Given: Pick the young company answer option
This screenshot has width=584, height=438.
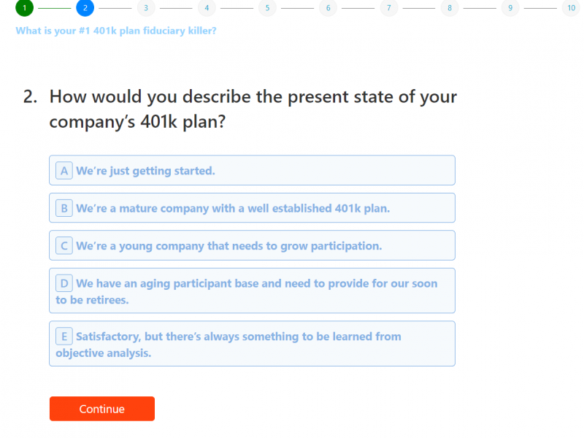Looking at the screenshot, I should point(252,246).
